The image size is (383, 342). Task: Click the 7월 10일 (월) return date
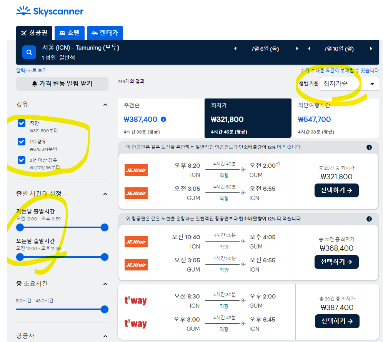(339, 49)
